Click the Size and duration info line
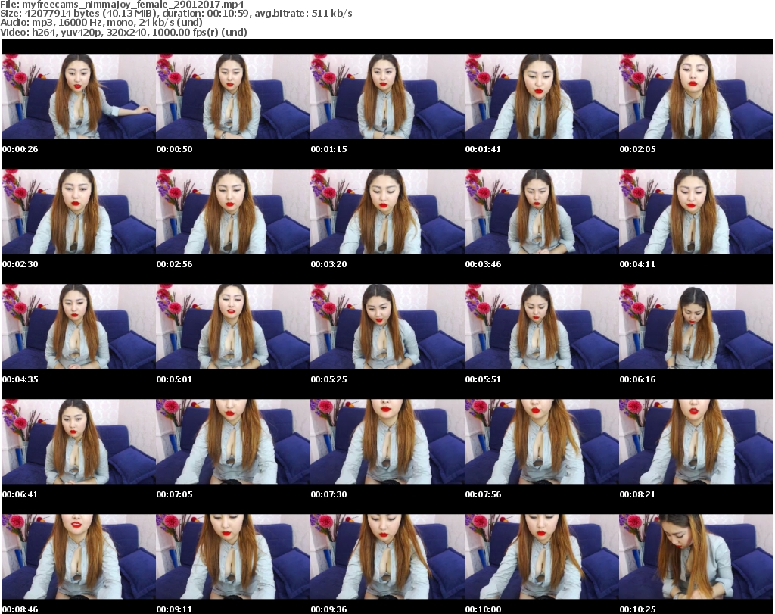This screenshot has width=775, height=614. (x=176, y=14)
